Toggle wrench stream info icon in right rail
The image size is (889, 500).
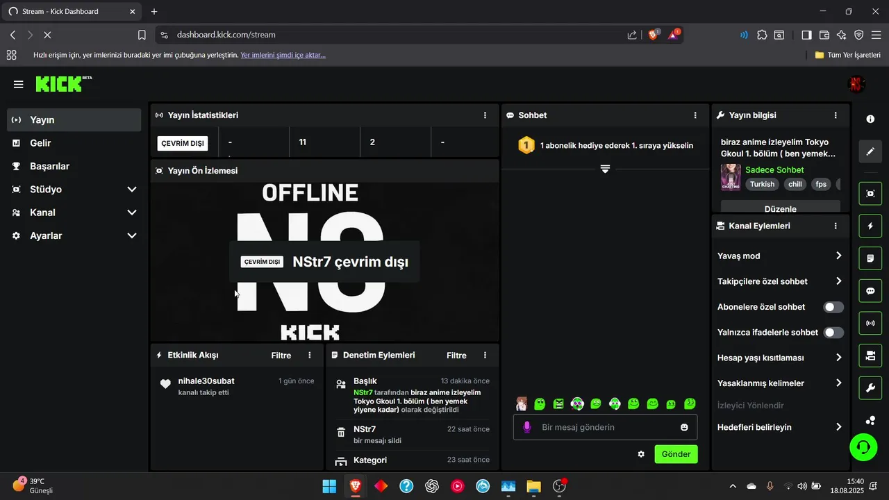(x=870, y=387)
